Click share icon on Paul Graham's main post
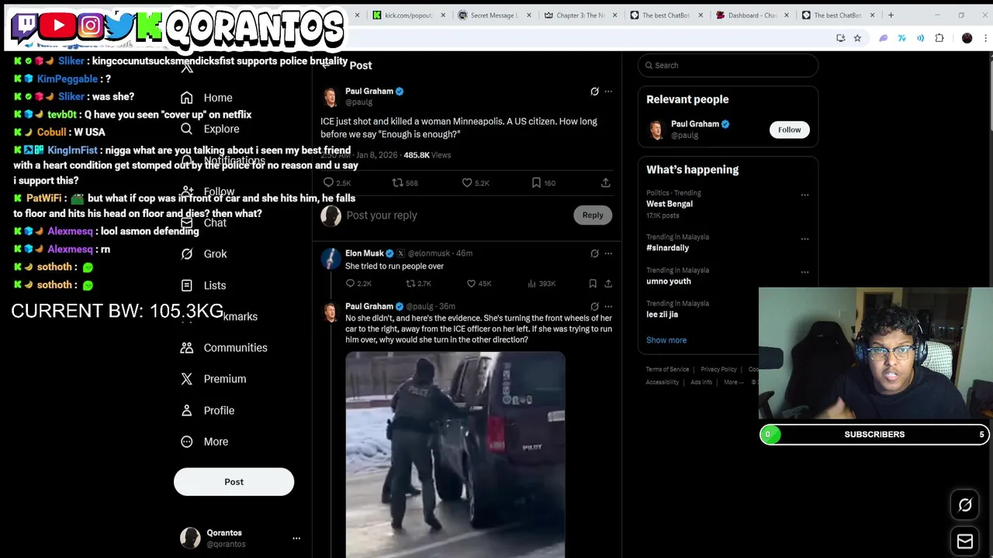The width and height of the screenshot is (993, 558). (x=606, y=183)
